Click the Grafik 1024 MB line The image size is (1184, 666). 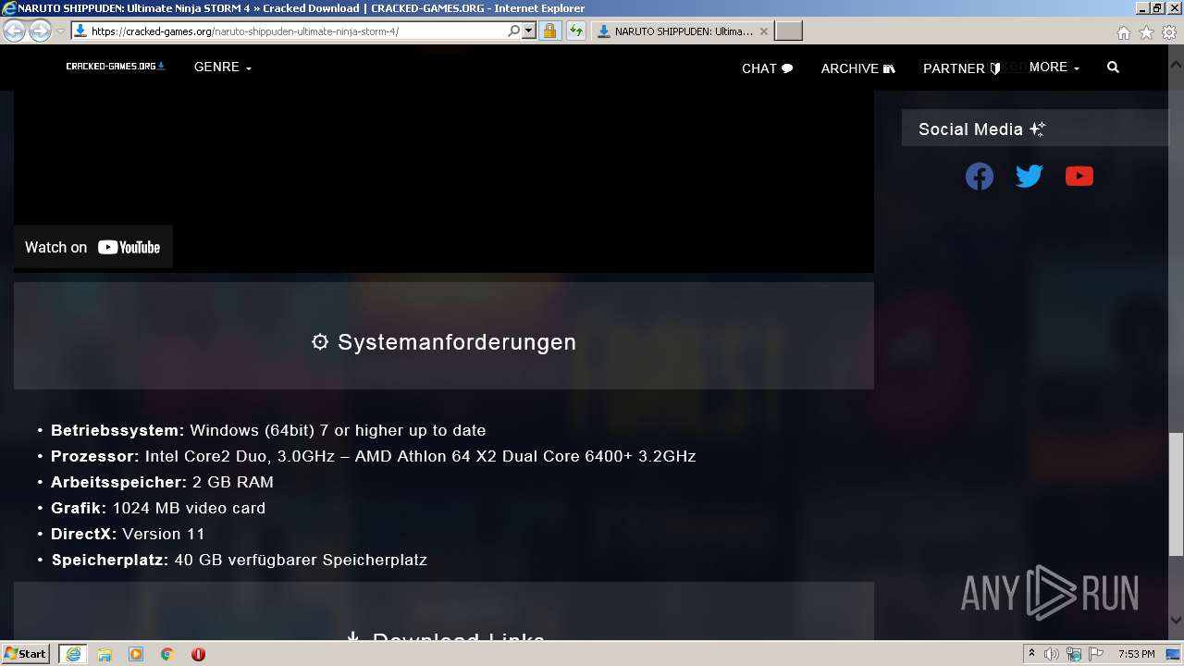[x=158, y=508]
